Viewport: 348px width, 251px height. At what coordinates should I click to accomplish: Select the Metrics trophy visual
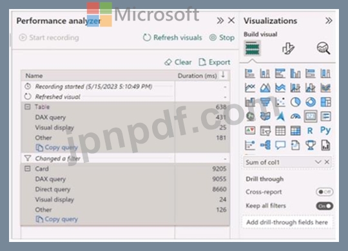[310, 145]
